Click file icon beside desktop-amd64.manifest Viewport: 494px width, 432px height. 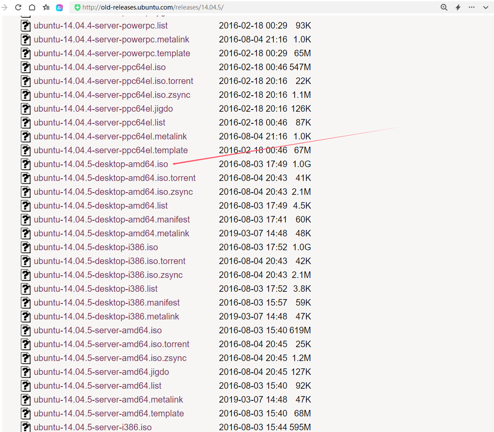click(x=26, y=219)
